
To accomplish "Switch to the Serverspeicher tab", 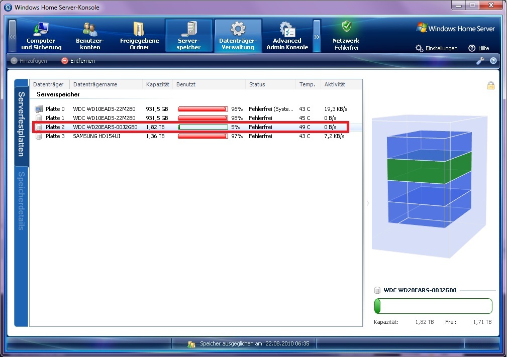I will [x=188, y=36].
